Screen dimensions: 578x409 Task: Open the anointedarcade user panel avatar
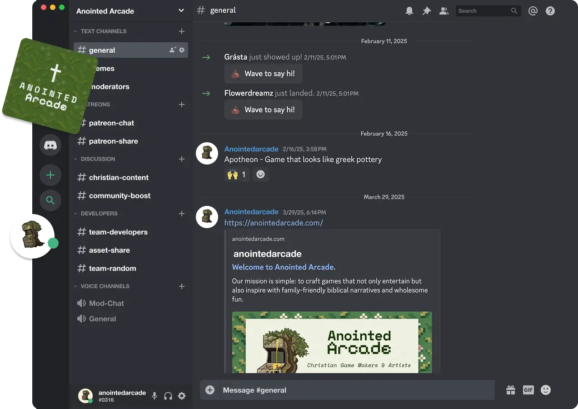coord(85,396)
